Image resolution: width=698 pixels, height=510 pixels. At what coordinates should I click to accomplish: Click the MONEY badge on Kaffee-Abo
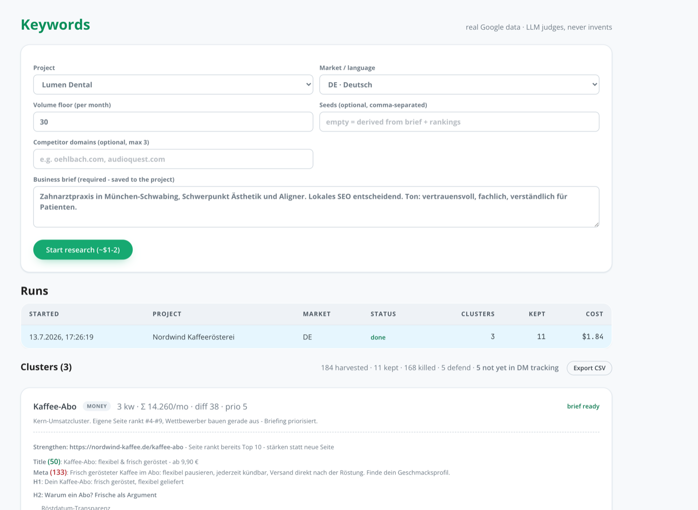point(97,406)
